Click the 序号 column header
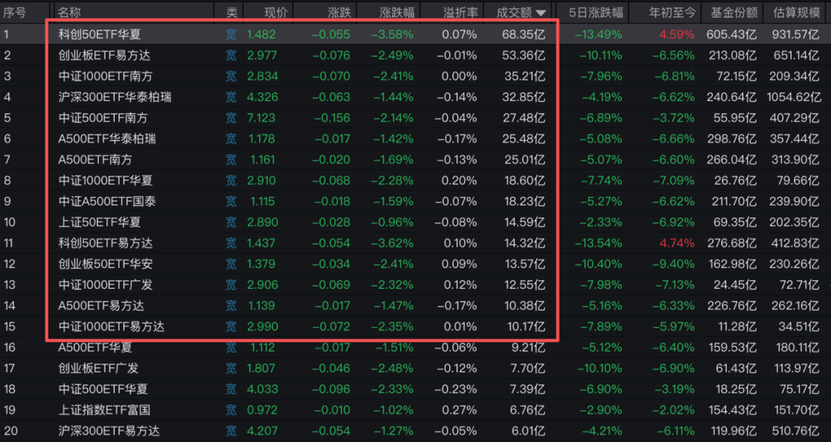Screen dimensions: 831x442 [x=15, y=13]
